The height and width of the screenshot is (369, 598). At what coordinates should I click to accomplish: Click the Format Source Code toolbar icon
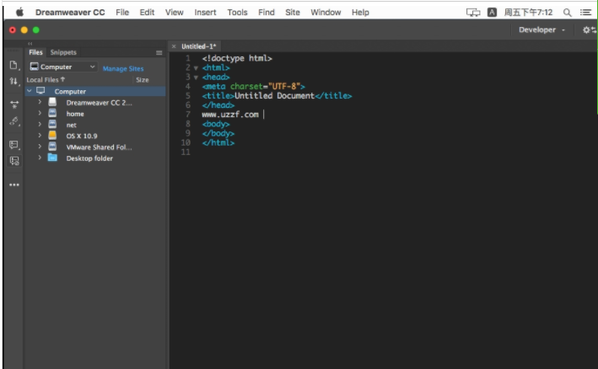pos(13,121)
